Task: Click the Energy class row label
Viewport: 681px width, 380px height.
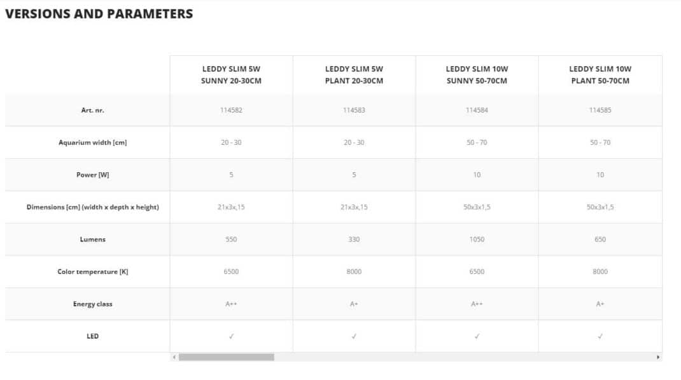Action: 93,304
